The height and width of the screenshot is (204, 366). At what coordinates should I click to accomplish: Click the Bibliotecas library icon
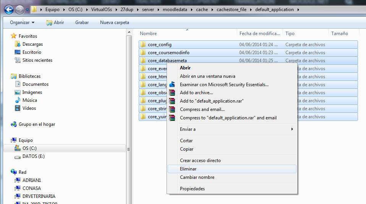point(14,76)
